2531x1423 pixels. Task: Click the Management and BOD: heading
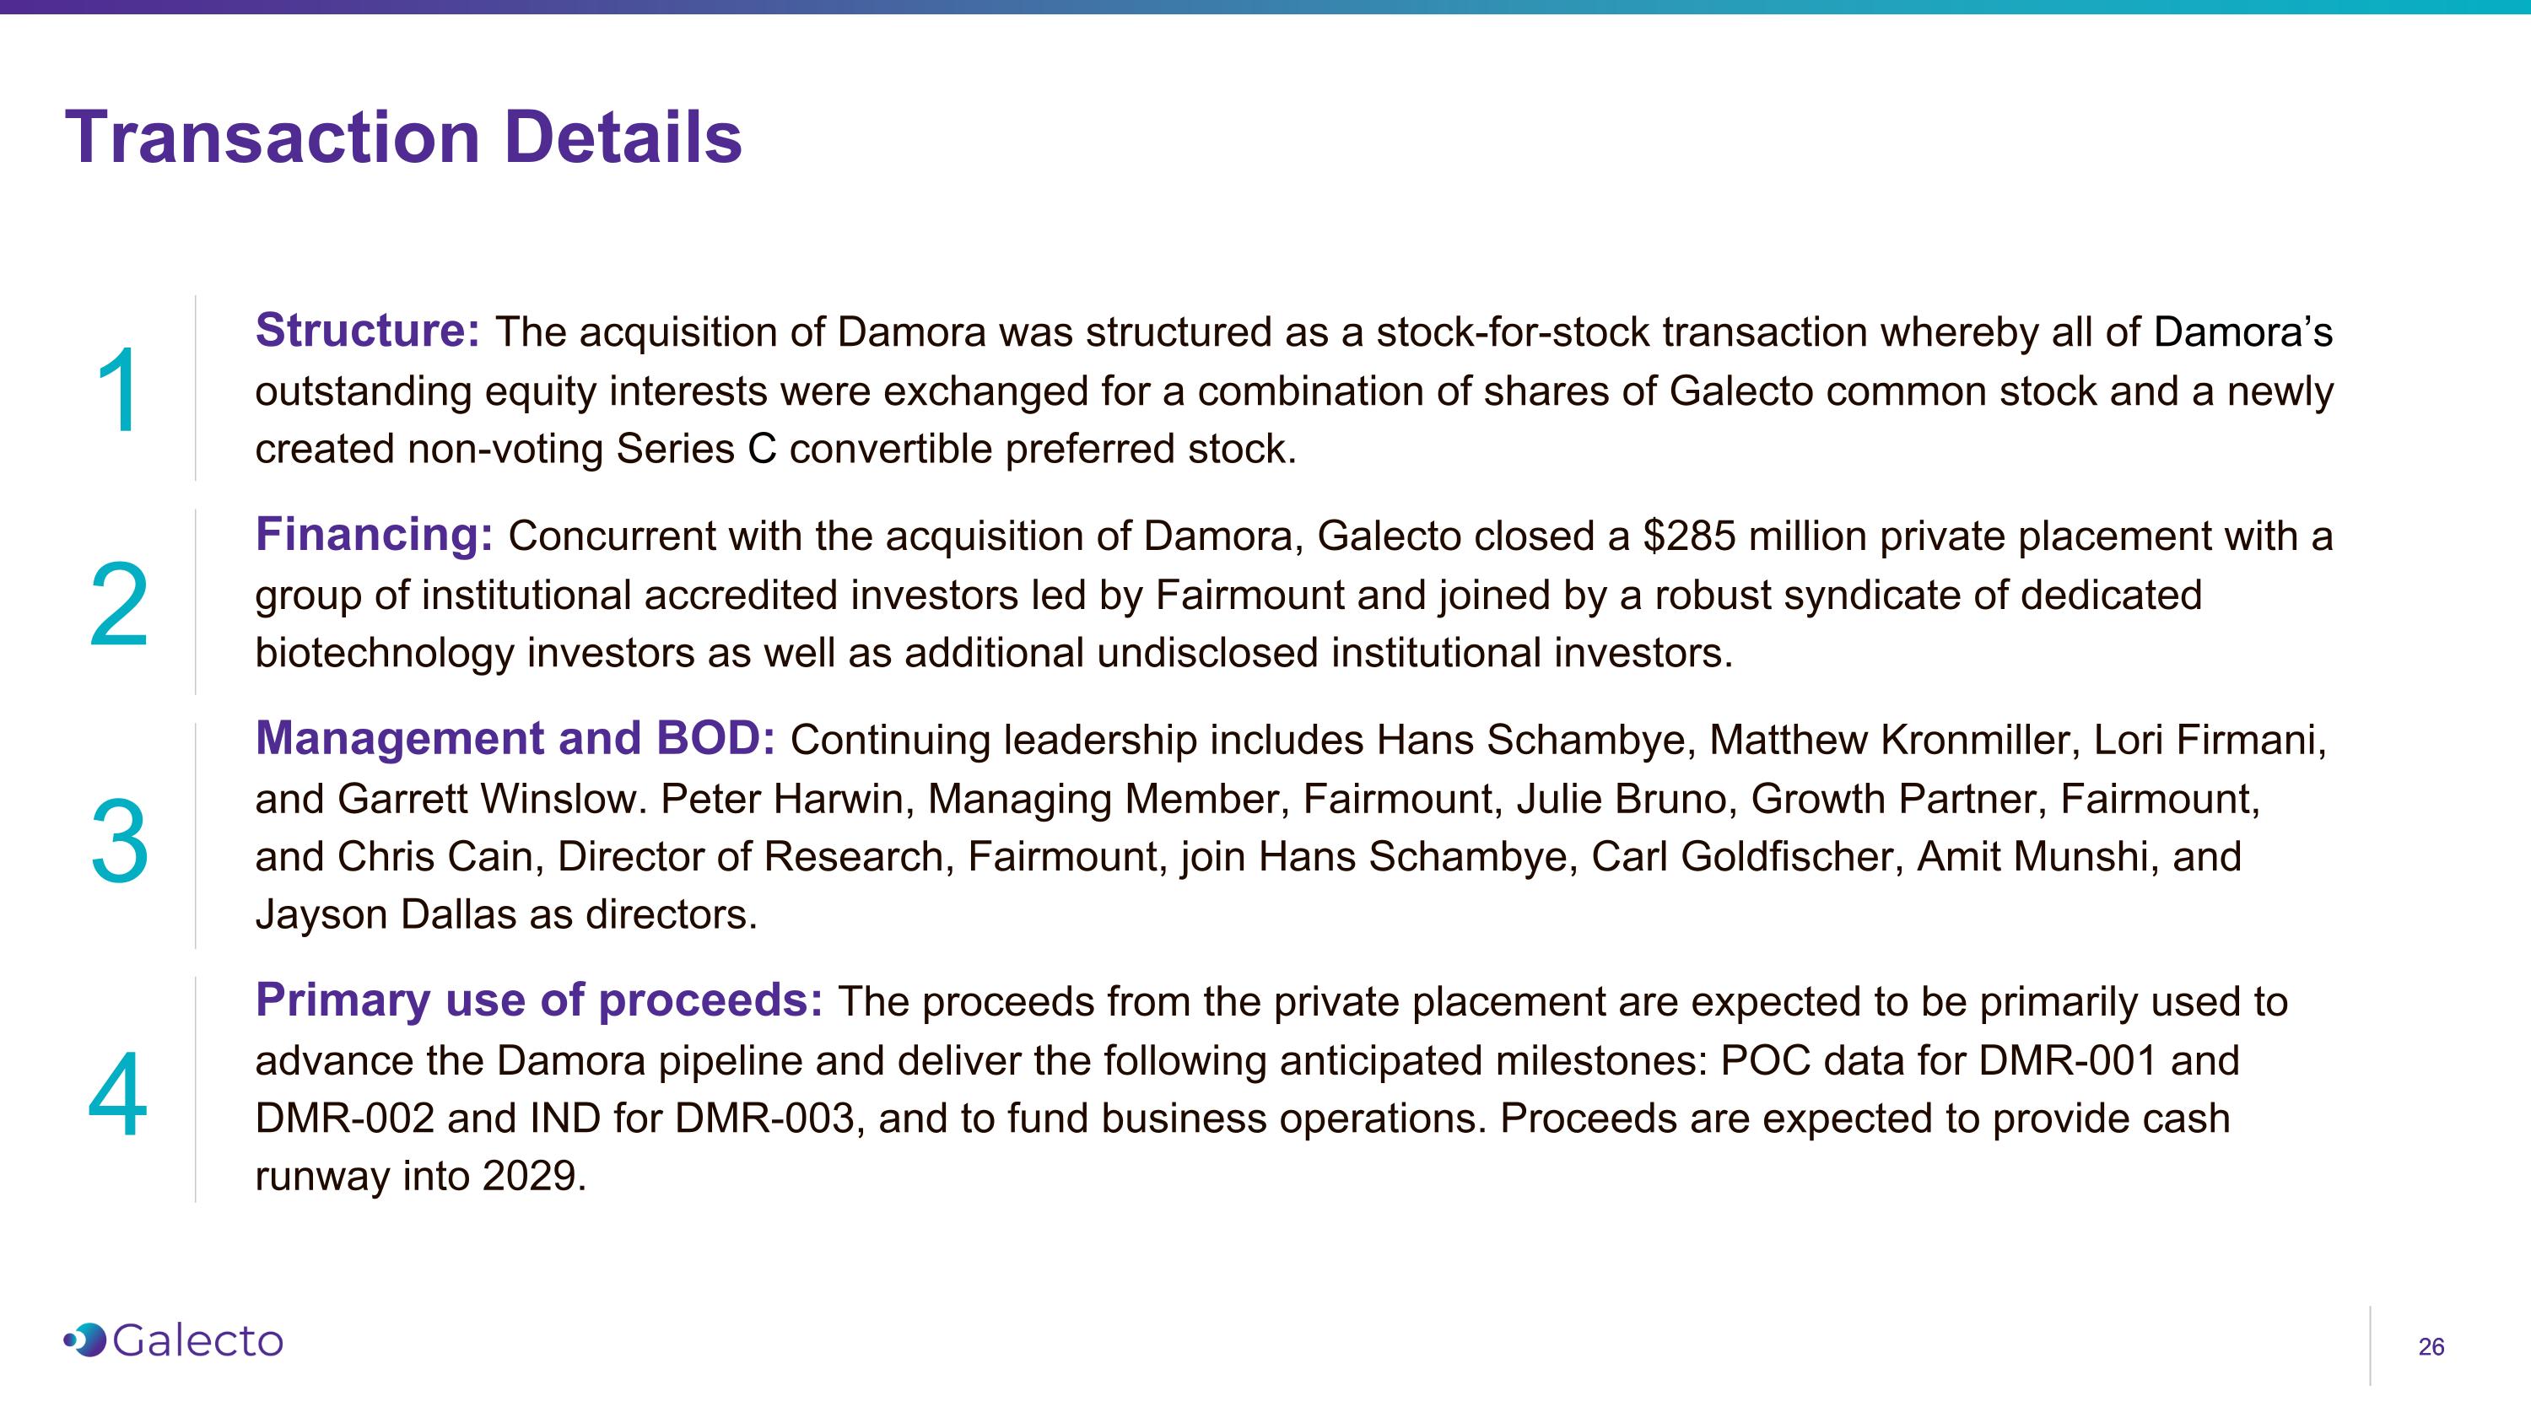pos(515,739)
